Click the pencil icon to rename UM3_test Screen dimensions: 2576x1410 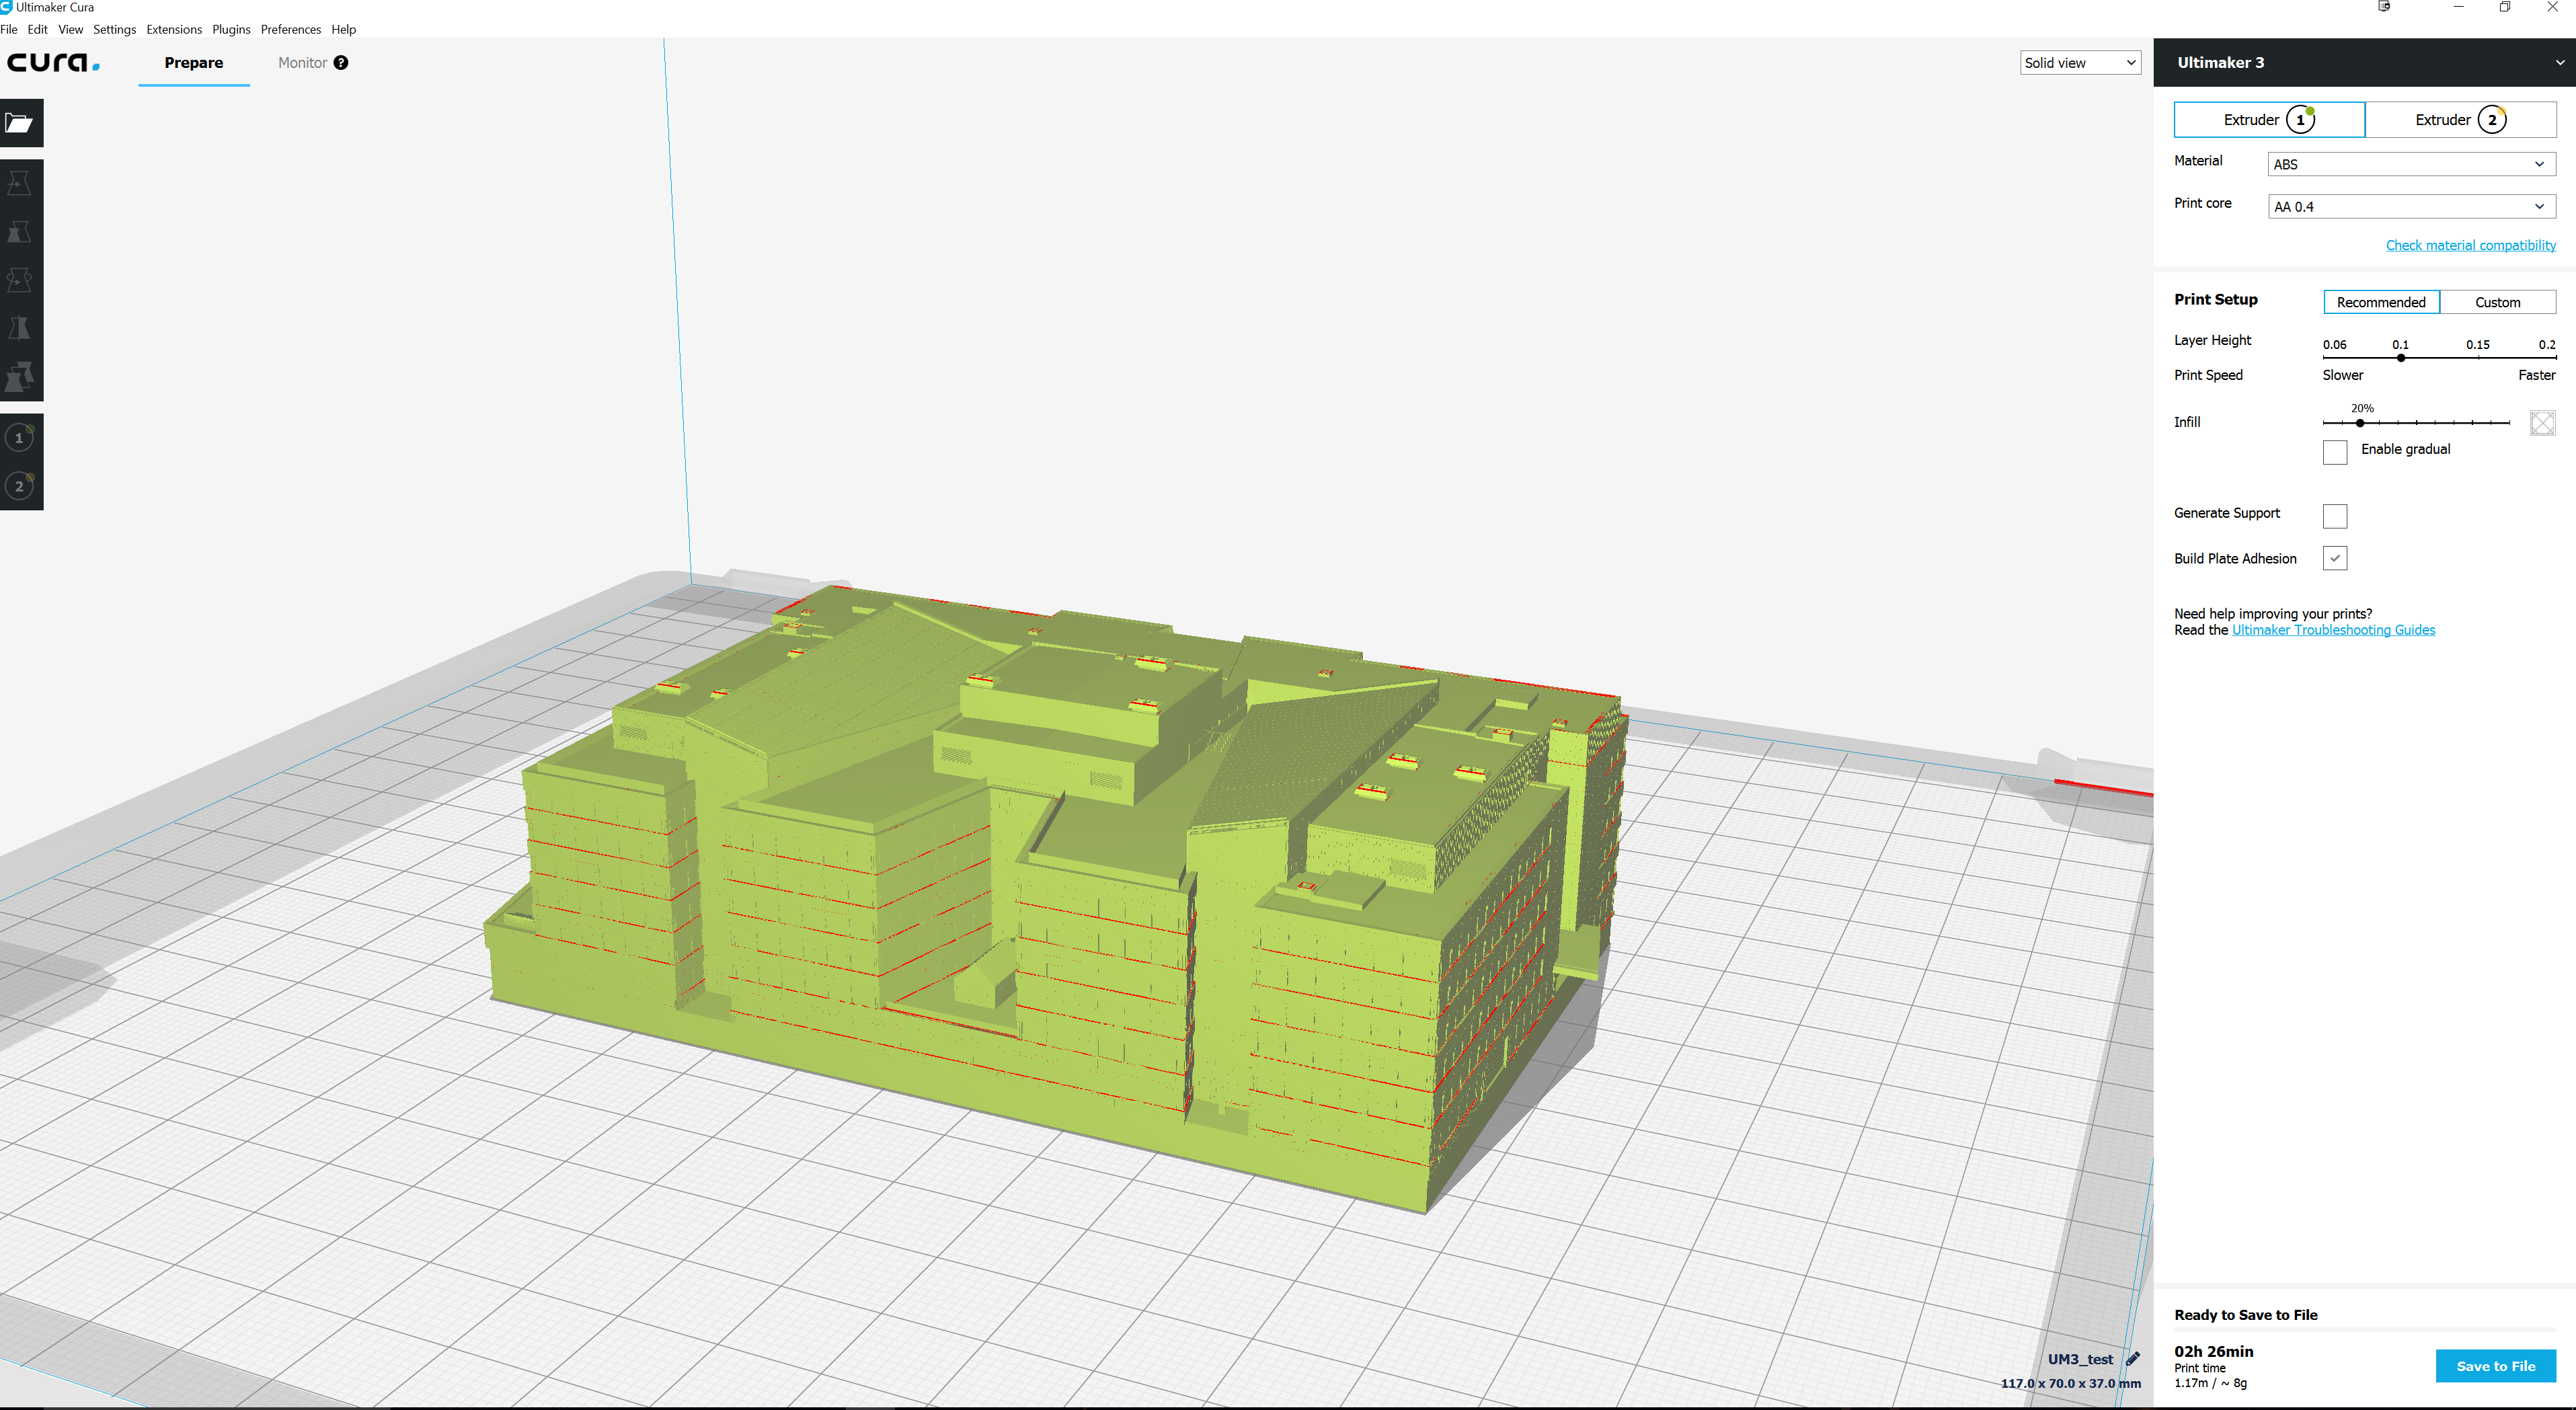[x=2132, y=1359]
